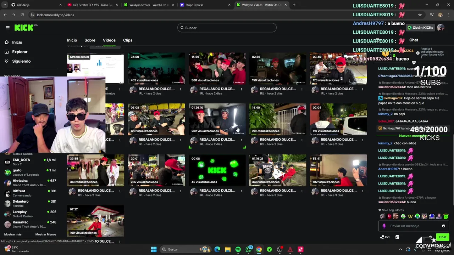
Task: Open OBS Studio from the taskbar
Action: [x=280, y=249]
